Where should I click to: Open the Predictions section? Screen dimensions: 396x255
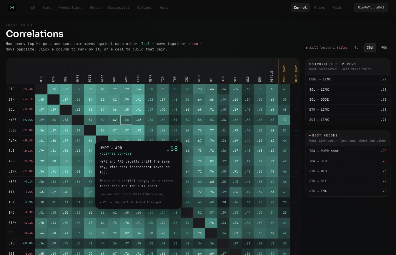coord(70,8)
